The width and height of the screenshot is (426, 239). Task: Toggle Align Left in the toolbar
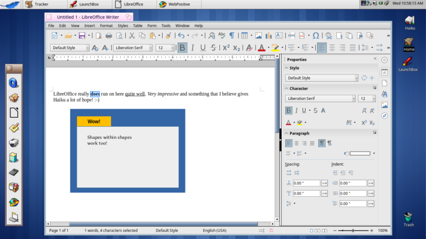322,48
